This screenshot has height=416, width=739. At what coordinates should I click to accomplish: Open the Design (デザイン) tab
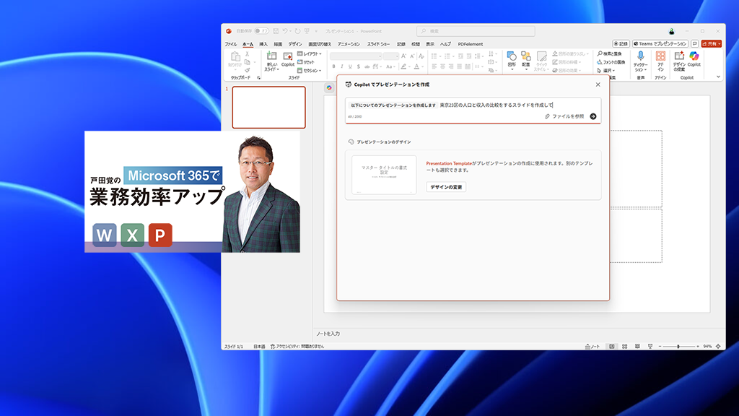(x=295, y=44)
